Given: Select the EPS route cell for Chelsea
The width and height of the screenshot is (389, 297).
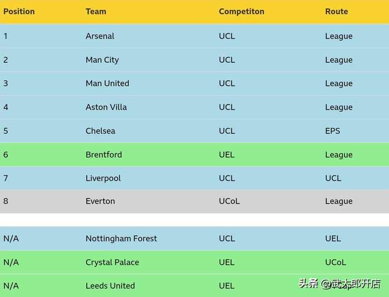Looking at the screenshot, I should coord(332,131).
